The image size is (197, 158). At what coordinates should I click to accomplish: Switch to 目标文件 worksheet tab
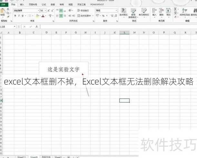[46, 157]
